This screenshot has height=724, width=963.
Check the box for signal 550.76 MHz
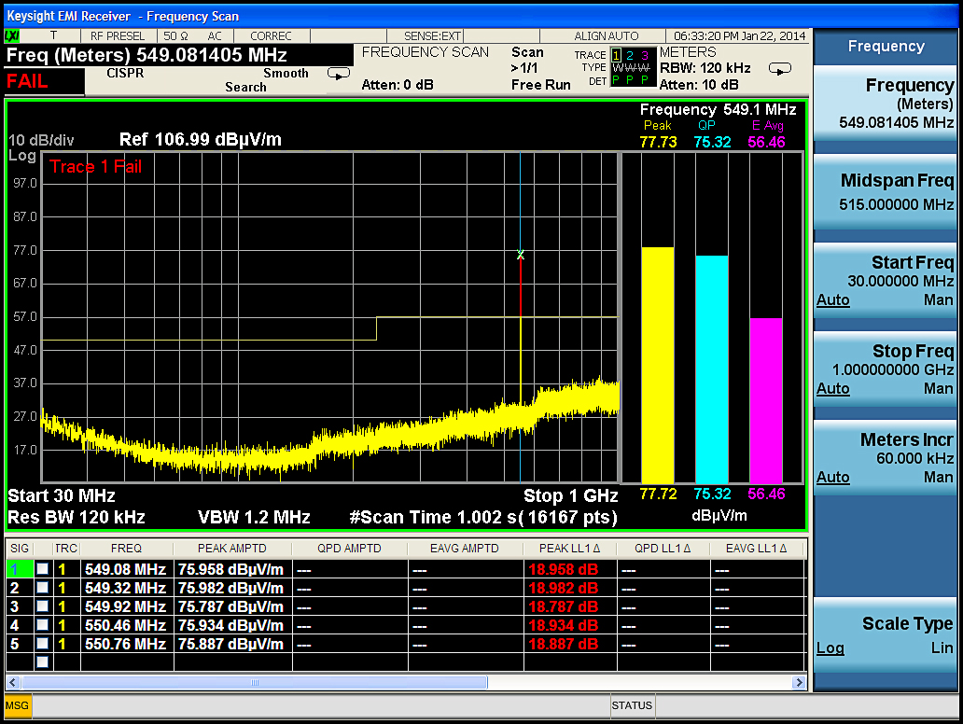pyautogui.click(x=42, y=644)
